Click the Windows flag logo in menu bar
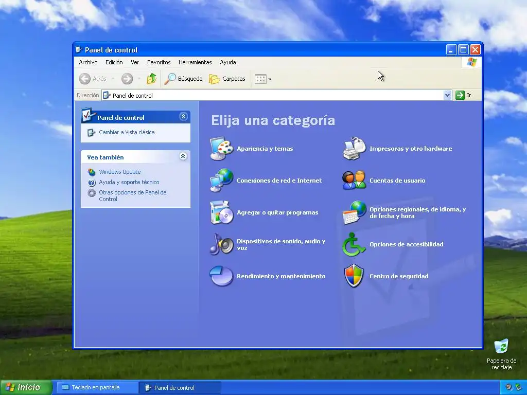Image resolution: width=527 pixels, height=395 pixels. click(x=471, y=62)
